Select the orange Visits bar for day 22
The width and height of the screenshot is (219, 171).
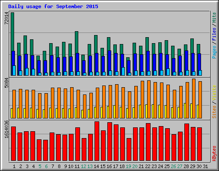149,99
